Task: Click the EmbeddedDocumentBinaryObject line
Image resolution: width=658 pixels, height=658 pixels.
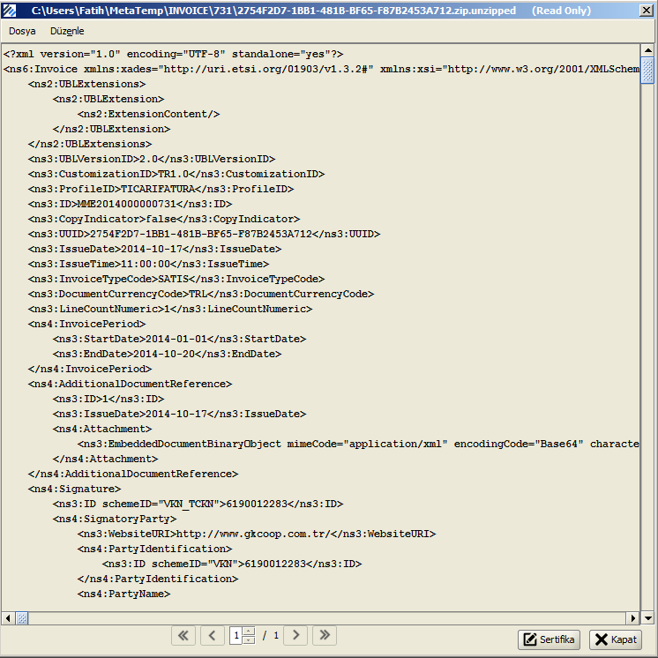Action: (358, 444)
